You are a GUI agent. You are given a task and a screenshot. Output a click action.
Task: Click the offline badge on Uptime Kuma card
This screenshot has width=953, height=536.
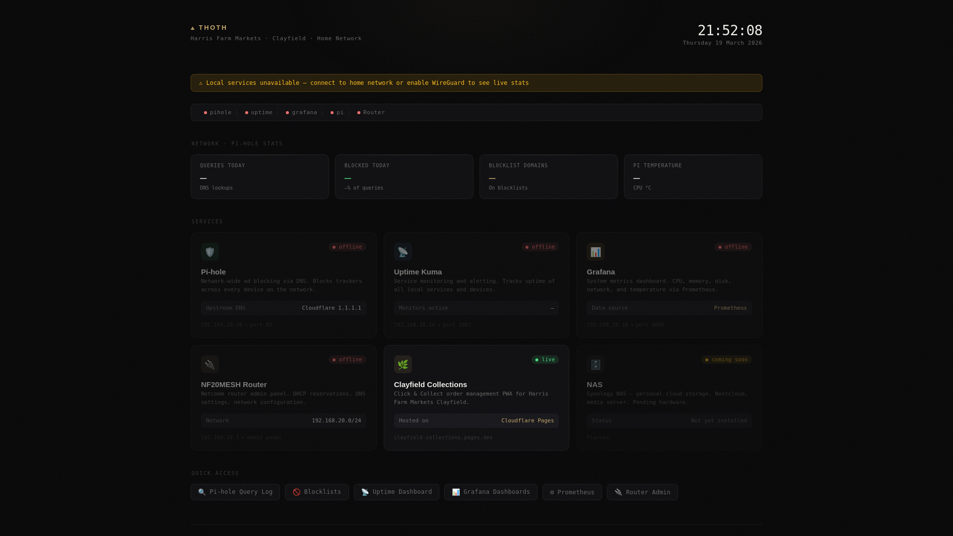pos(540,247)
